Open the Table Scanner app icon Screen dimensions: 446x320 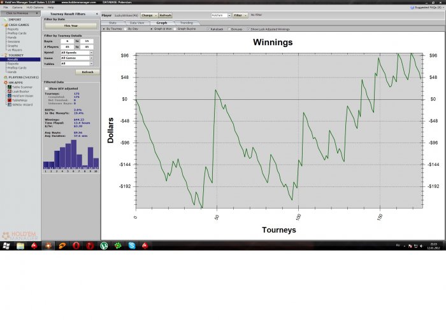tap(10, 87)
